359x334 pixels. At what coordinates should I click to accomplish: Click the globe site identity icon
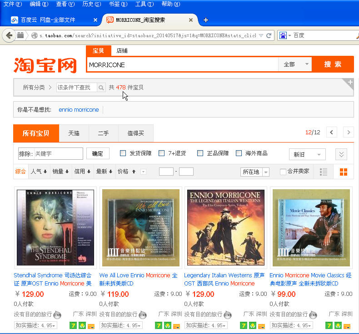(x=35, y=35)
